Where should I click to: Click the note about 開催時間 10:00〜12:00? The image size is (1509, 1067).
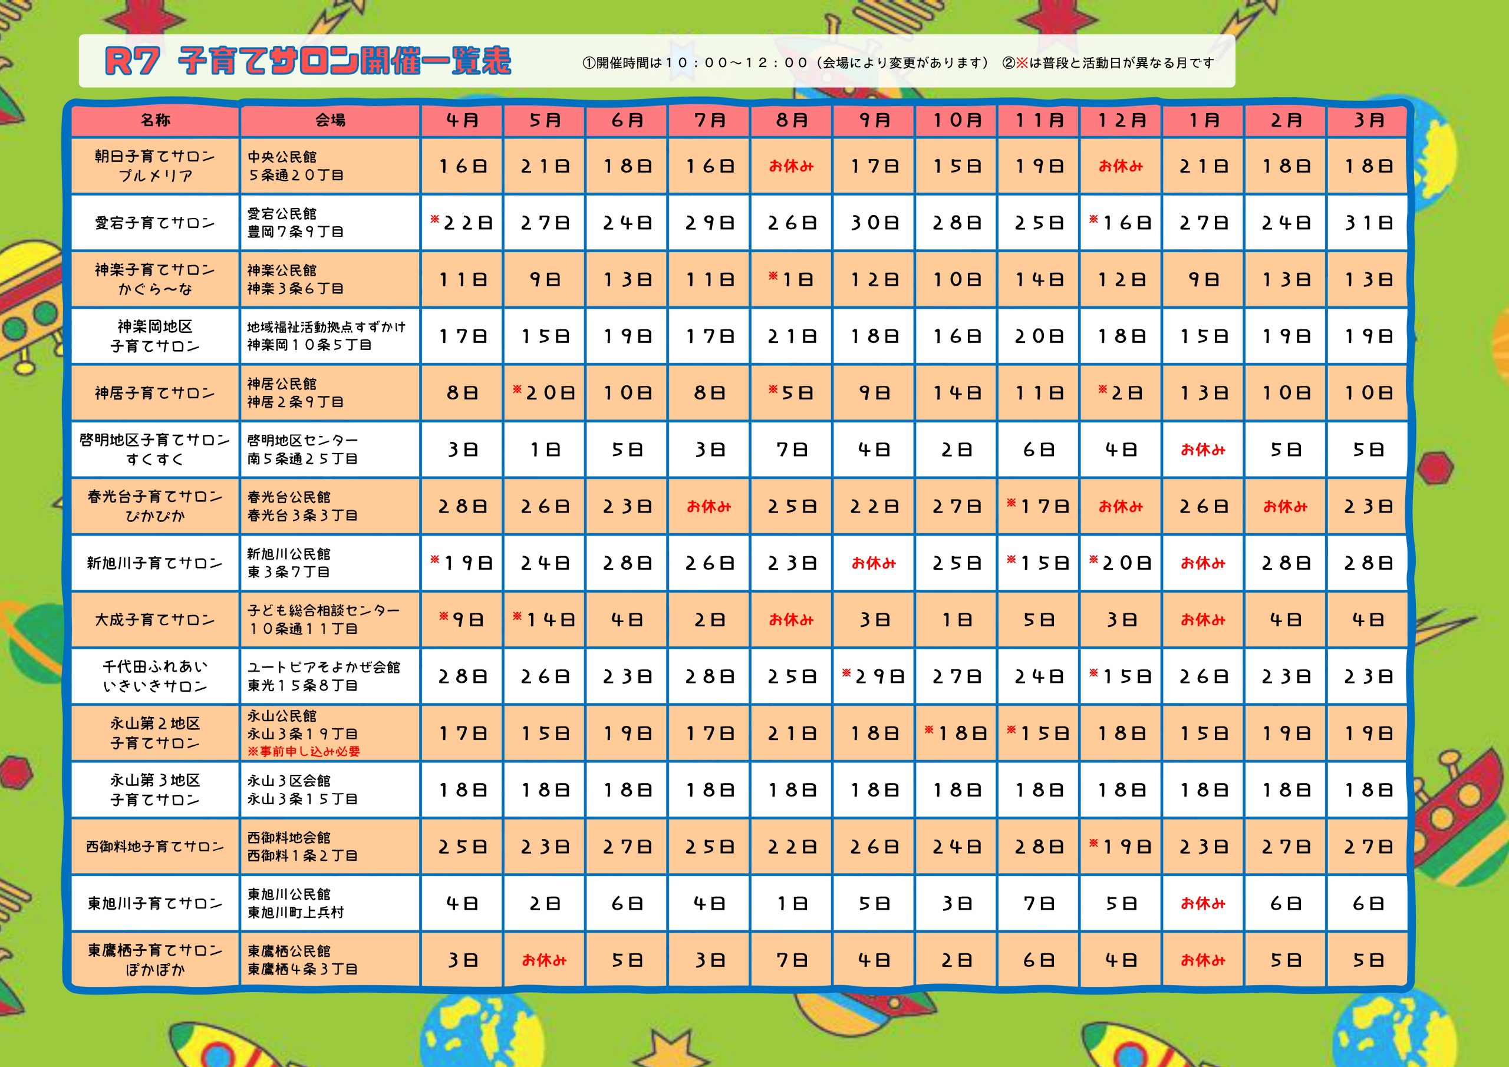pos(785,63)
